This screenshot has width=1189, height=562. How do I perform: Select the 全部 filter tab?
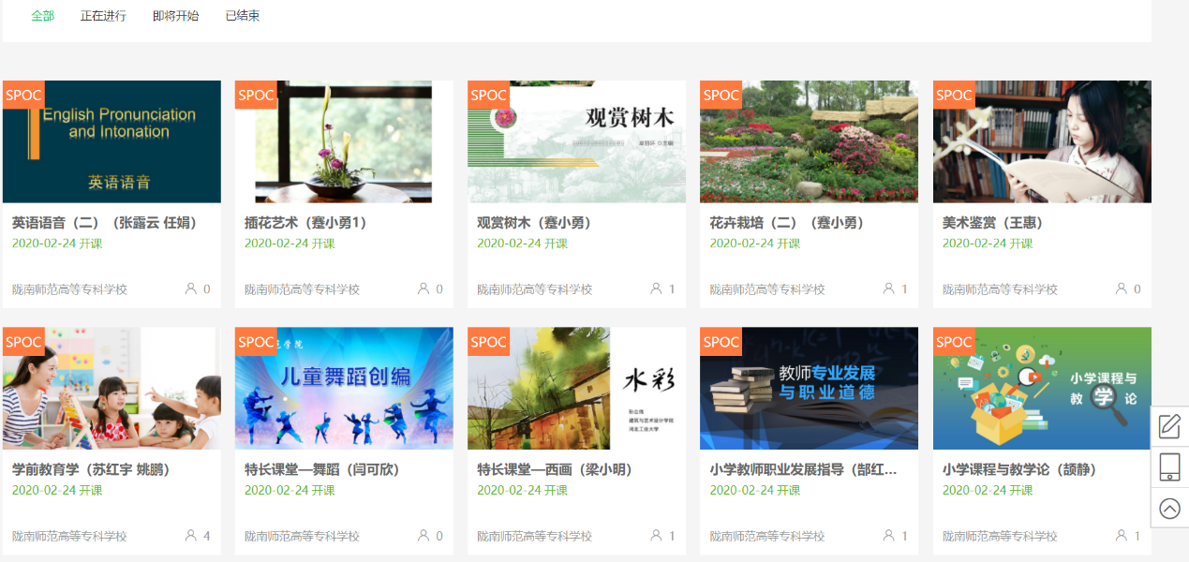pyautogui.click(x=43, y=16)
